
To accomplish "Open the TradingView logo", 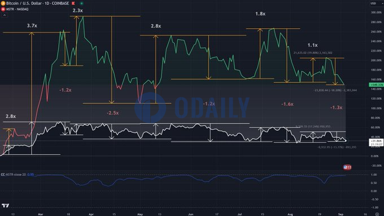I will click(6, 205).
